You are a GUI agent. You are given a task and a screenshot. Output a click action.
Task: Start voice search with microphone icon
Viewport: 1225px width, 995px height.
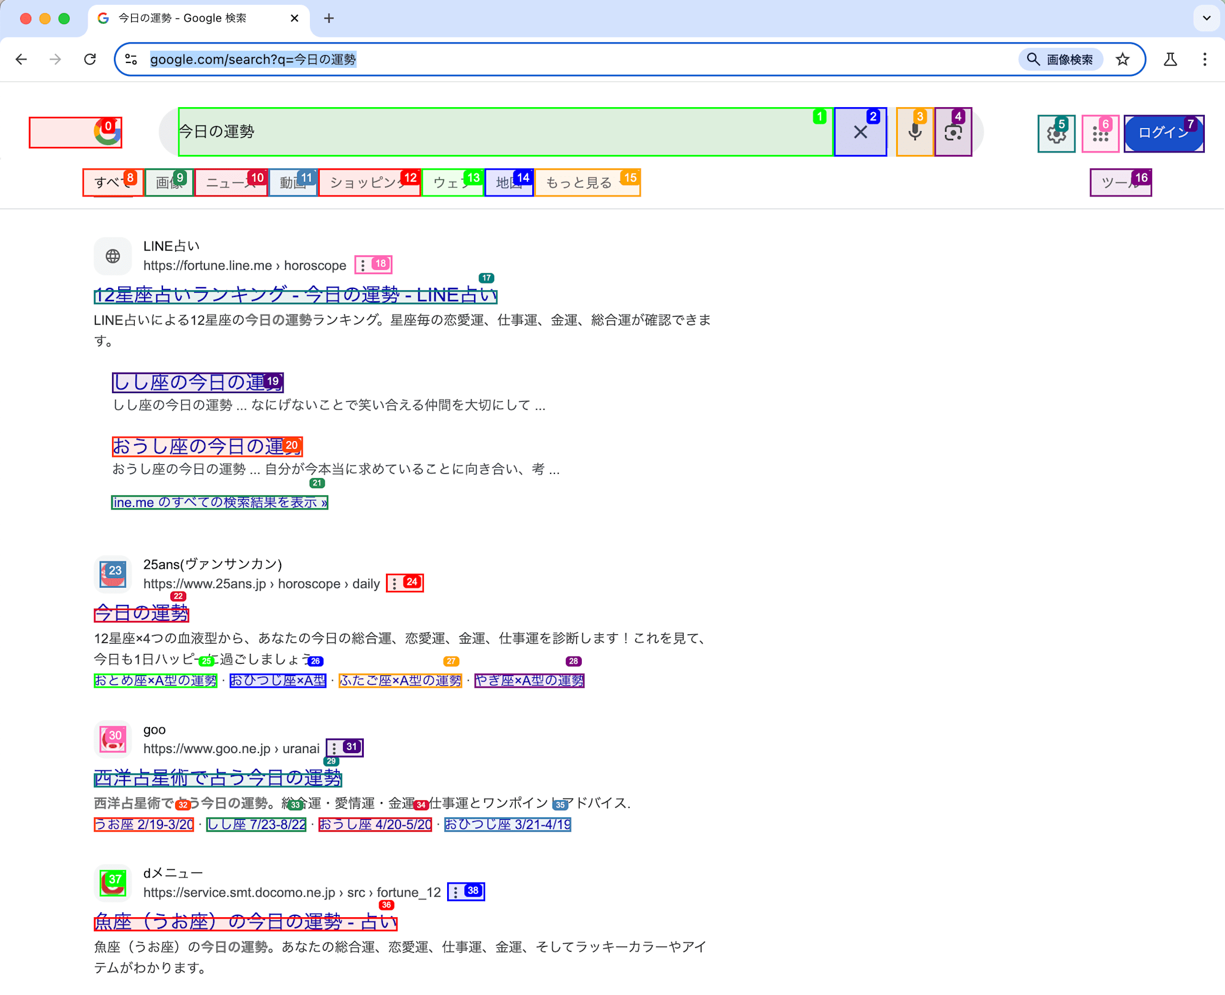pyautogui.click(x=914, y=132)
